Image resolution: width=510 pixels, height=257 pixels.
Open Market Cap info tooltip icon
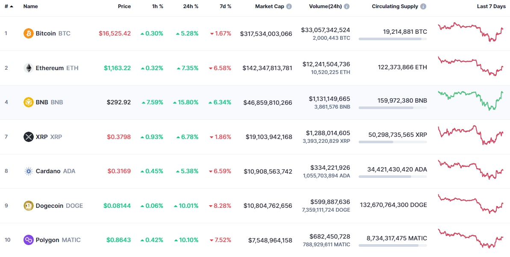pos(289,6)
